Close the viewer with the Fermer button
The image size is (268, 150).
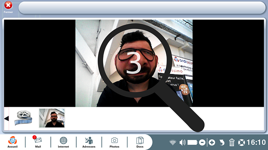[8, 7]
